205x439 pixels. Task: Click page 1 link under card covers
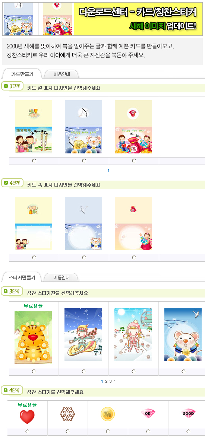108,171
